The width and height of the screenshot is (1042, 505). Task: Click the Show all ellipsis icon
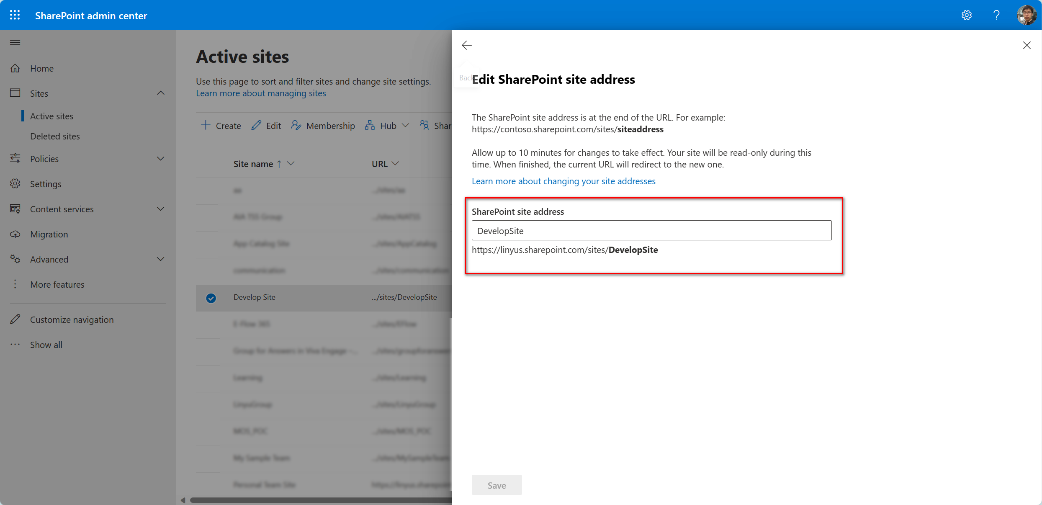click(x=15, y=344)
